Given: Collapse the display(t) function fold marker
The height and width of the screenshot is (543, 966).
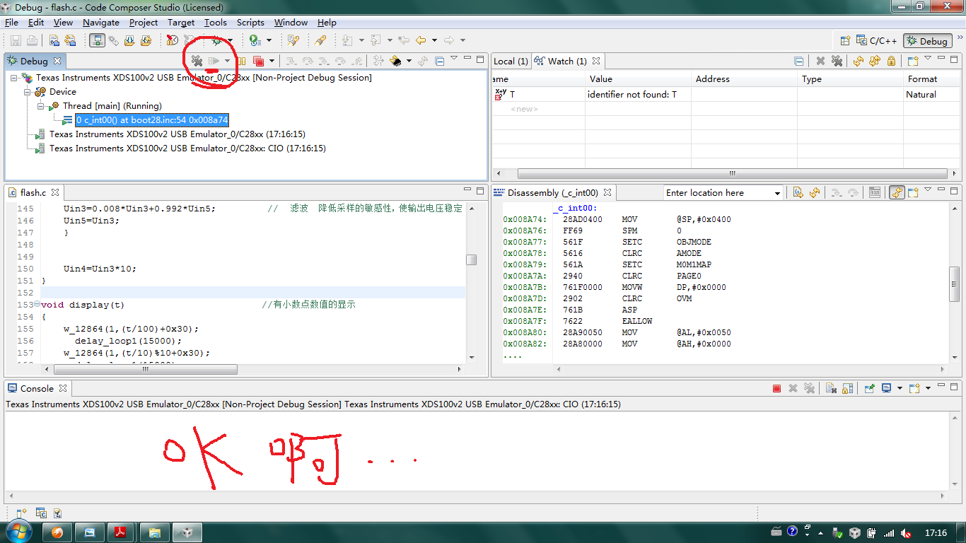Looking at the screenshot, I should tap(37, 304).
